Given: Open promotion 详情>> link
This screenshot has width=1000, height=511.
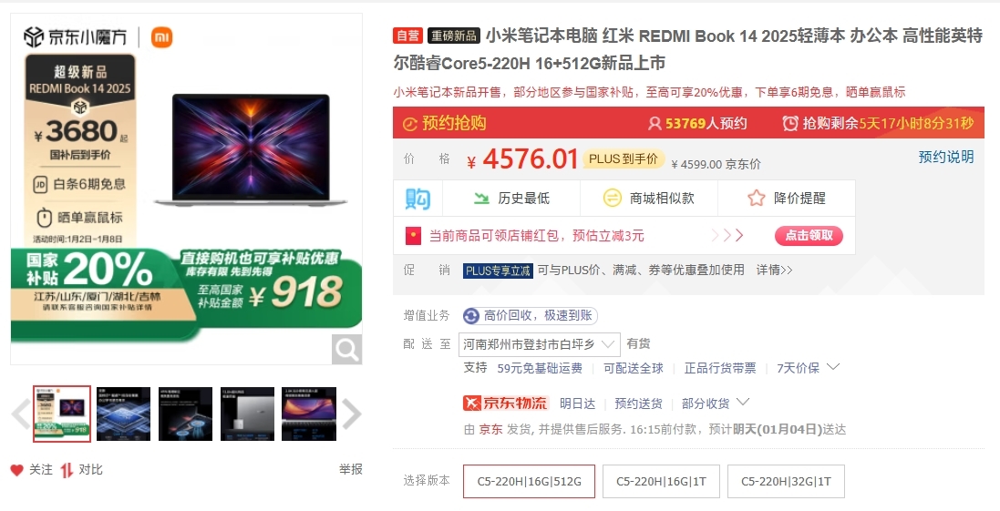Looking at the screenshot, I should tap(774, 271).
